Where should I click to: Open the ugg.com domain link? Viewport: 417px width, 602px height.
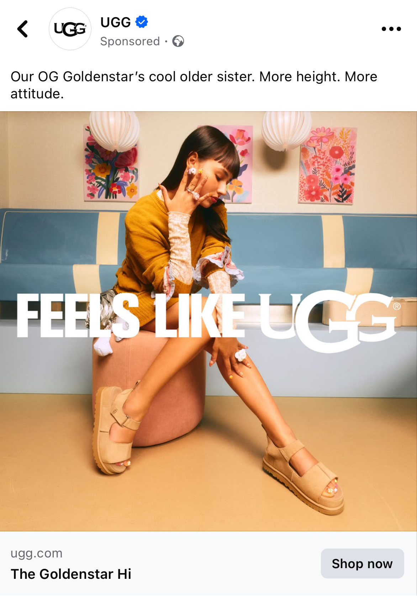[x=36, y=553]
